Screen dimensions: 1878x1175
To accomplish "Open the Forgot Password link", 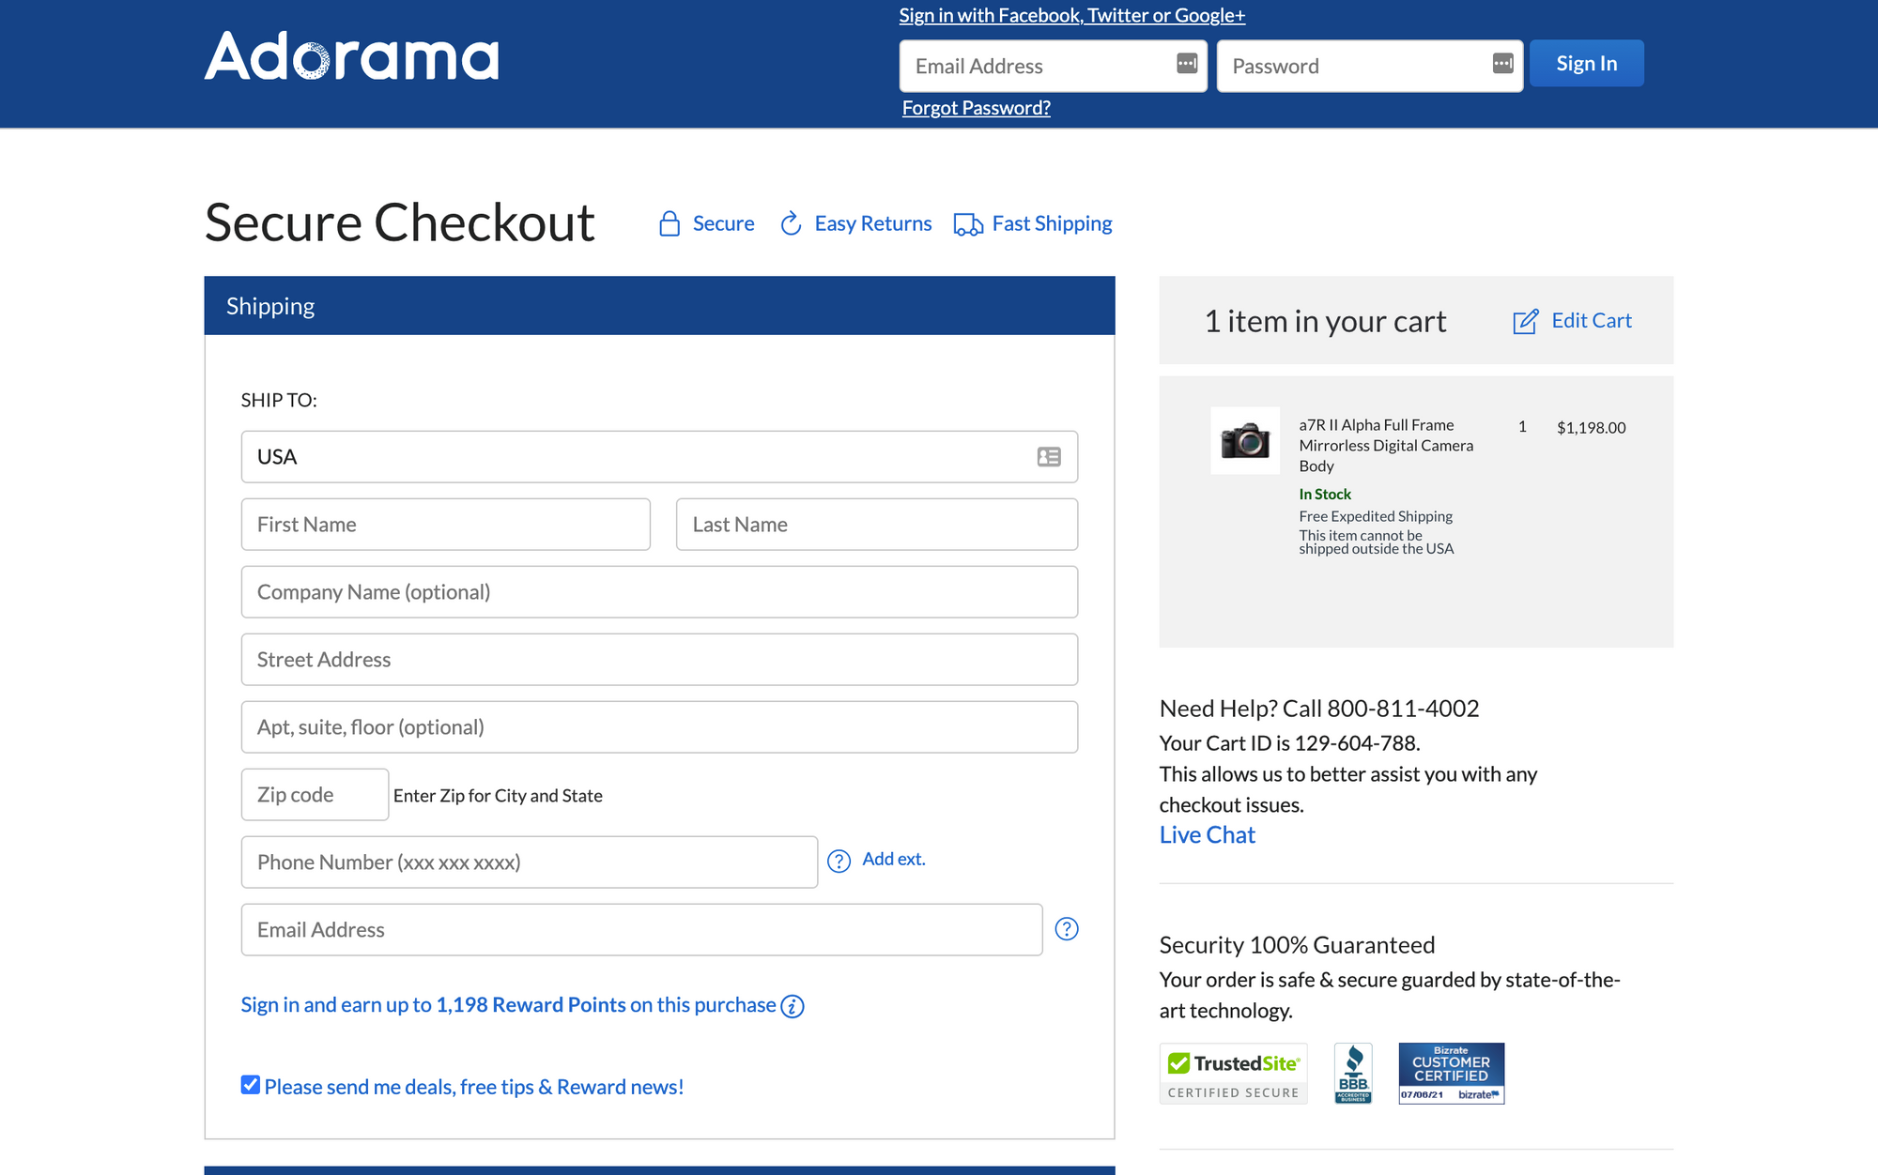I will [976, 108].
